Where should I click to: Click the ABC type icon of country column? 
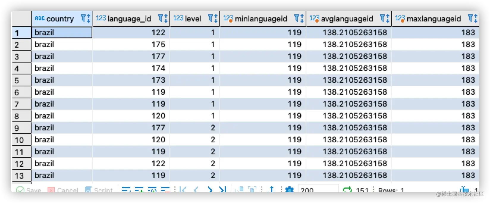[x=40, y=18]
